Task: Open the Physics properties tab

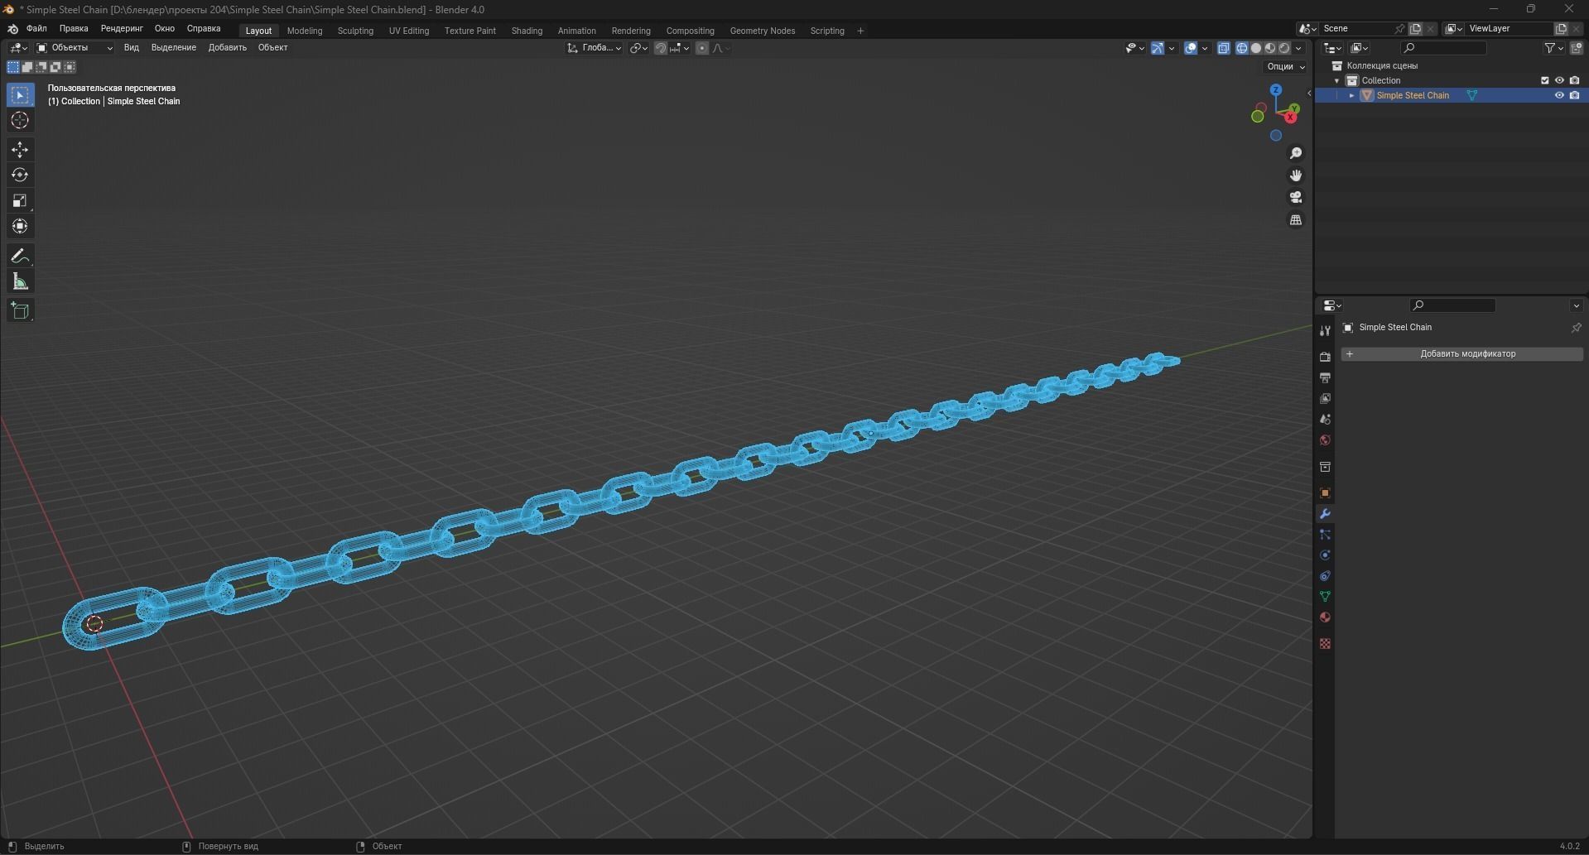Action: click(1325, 555)
